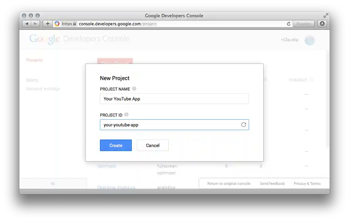Regenerate project ID with refresh icon
Image resolution: width=349 pixels, height=221 pixels.
244,125
